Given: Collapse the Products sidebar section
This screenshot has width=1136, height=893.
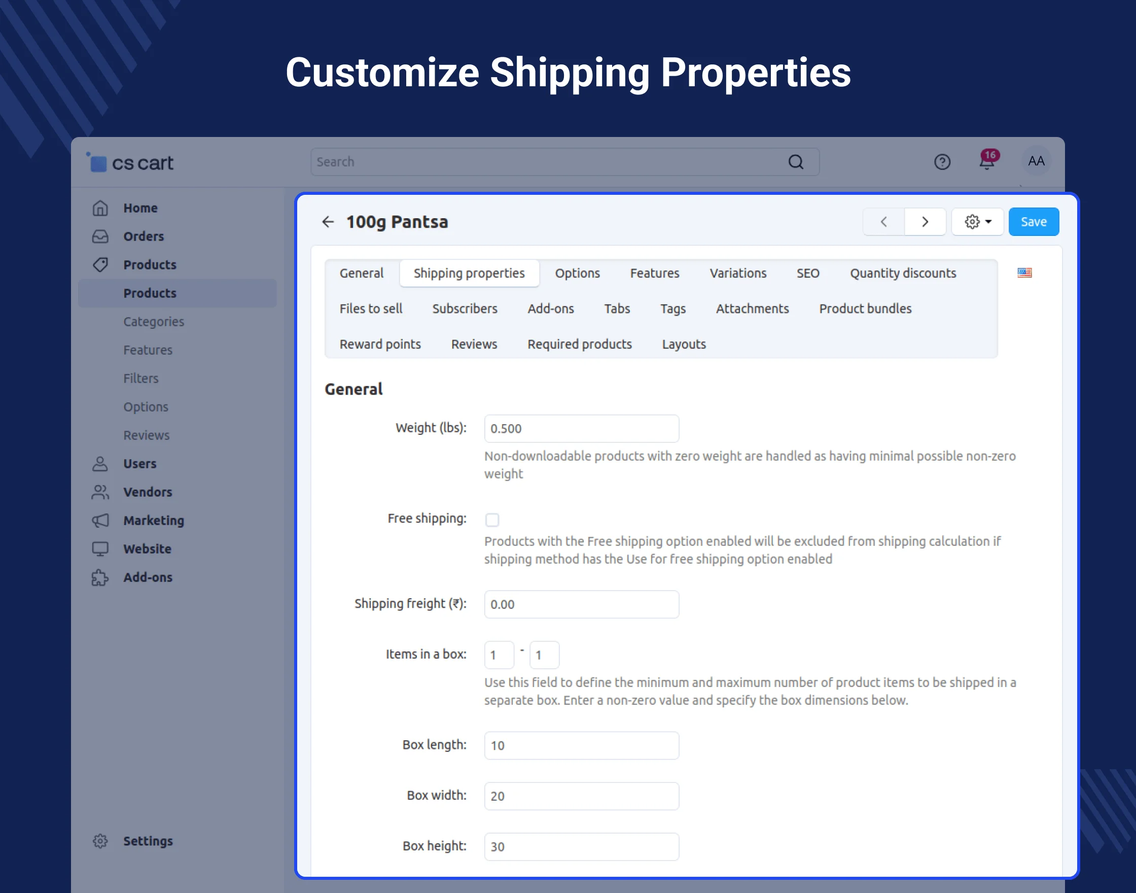Looking at the screenshot, I should pyautogui.click(x=150, y=264).
